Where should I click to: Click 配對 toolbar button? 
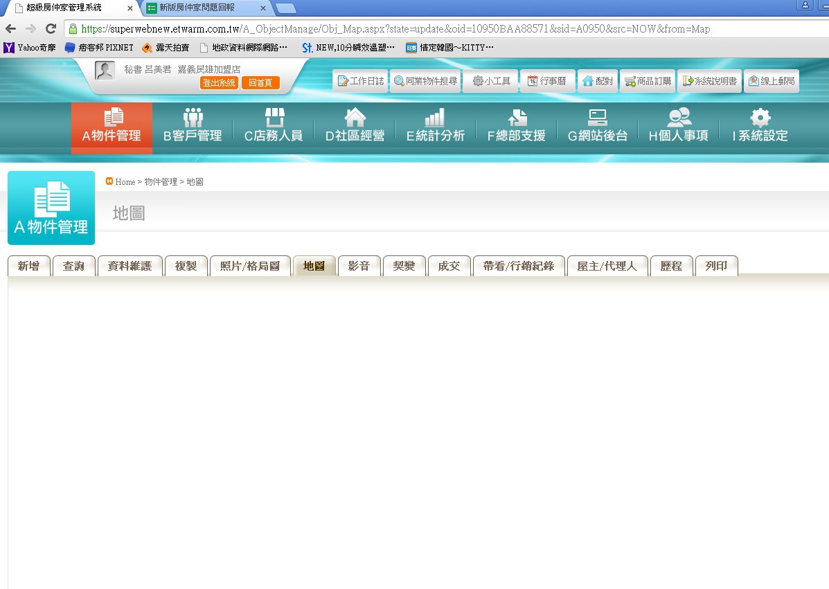pyautogui.click(x=598, y=81)
